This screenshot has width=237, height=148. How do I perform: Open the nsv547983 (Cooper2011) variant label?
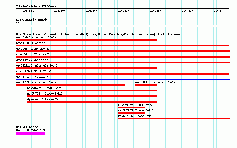(x=34, y=43)
